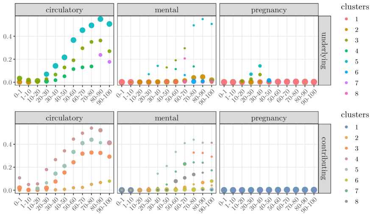Click the 'mental' header in the contributing row
The image size is (376, 216).
(167, 118)
